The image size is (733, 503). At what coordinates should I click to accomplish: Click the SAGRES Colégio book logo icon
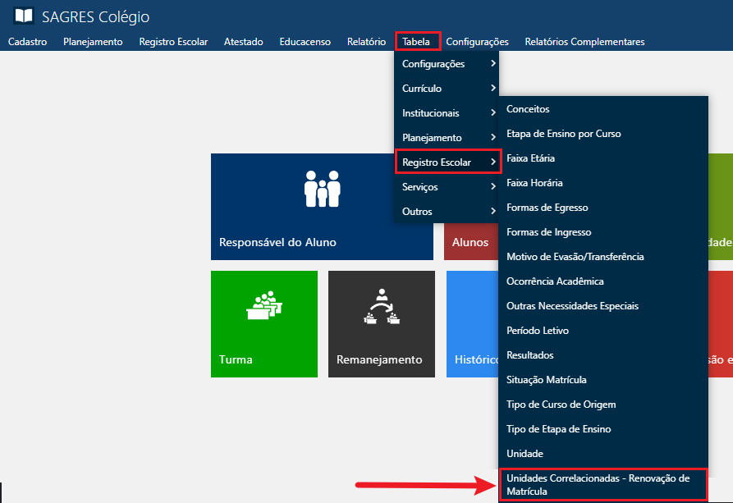click(x=25, y=16)
